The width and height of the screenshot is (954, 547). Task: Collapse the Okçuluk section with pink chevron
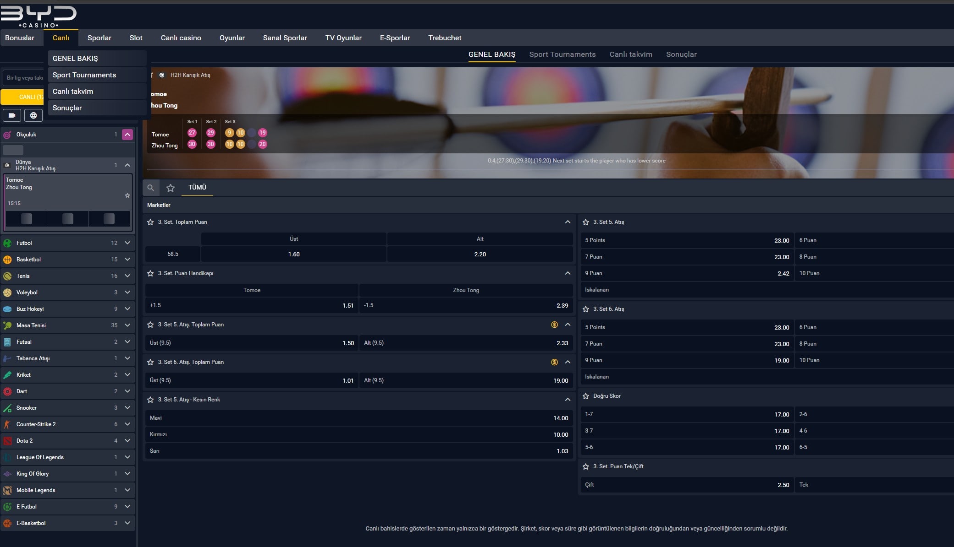pyautogui.click(x=127, y=135)
